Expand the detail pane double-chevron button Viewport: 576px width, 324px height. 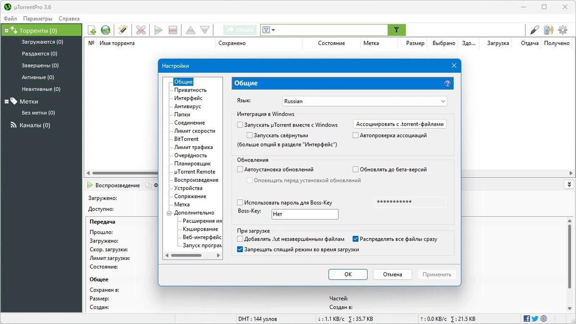(x=569, y=185)
